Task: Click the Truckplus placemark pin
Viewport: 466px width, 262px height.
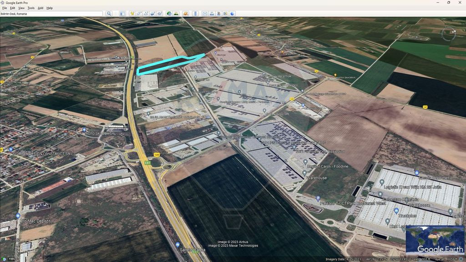Action: tap(396, 211)
